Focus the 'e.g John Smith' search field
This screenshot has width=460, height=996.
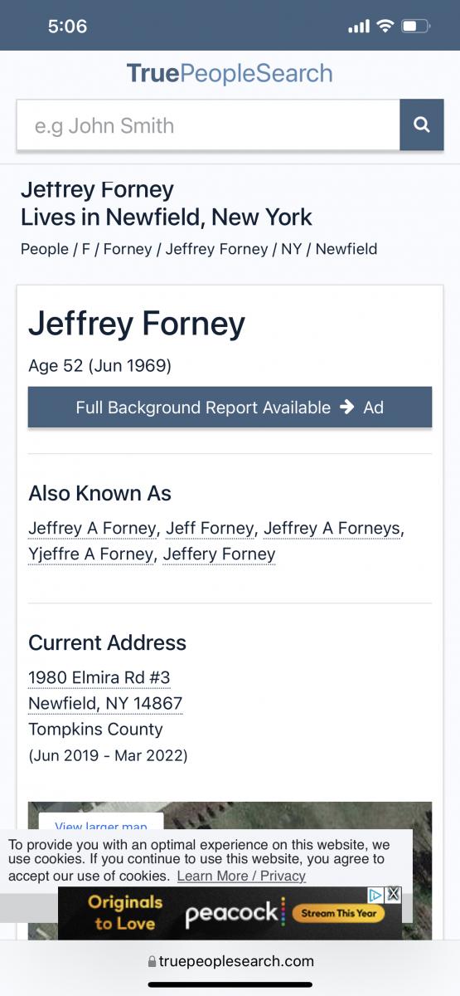(x=208, y=125)
